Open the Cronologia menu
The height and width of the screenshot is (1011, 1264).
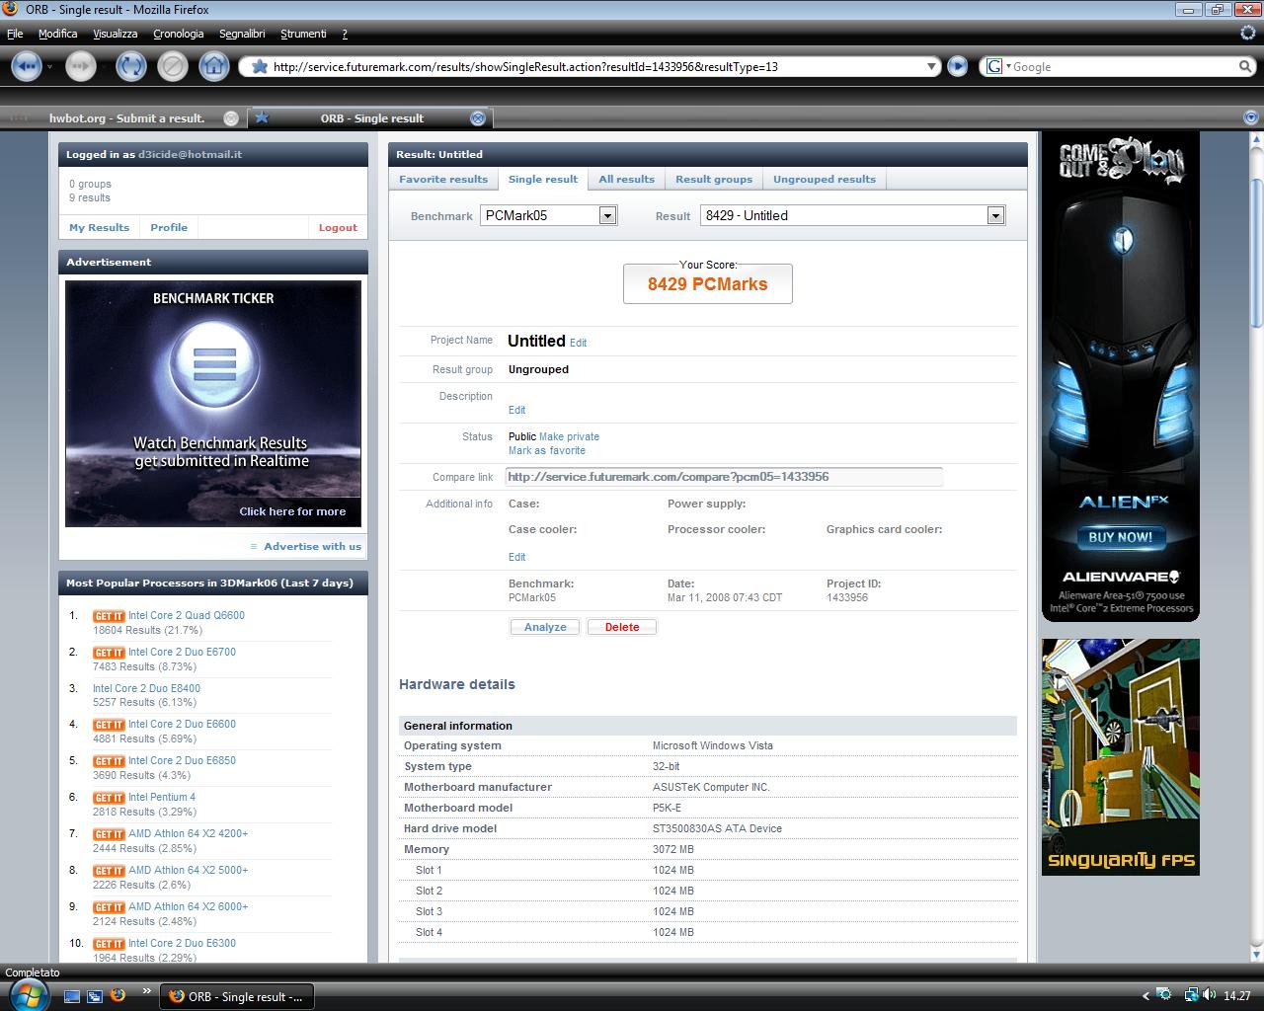[179, 34]
